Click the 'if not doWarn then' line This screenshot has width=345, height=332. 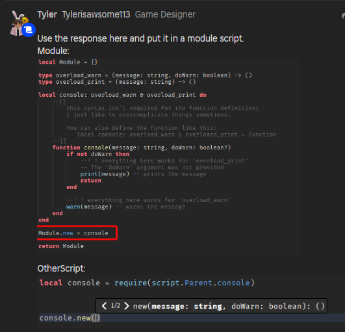pos(98,154)
